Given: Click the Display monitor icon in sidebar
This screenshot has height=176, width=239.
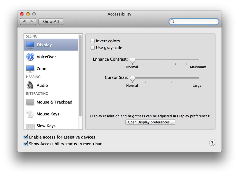Looking at the screenshot, I should pyautogui.click(x=30, y=45).
